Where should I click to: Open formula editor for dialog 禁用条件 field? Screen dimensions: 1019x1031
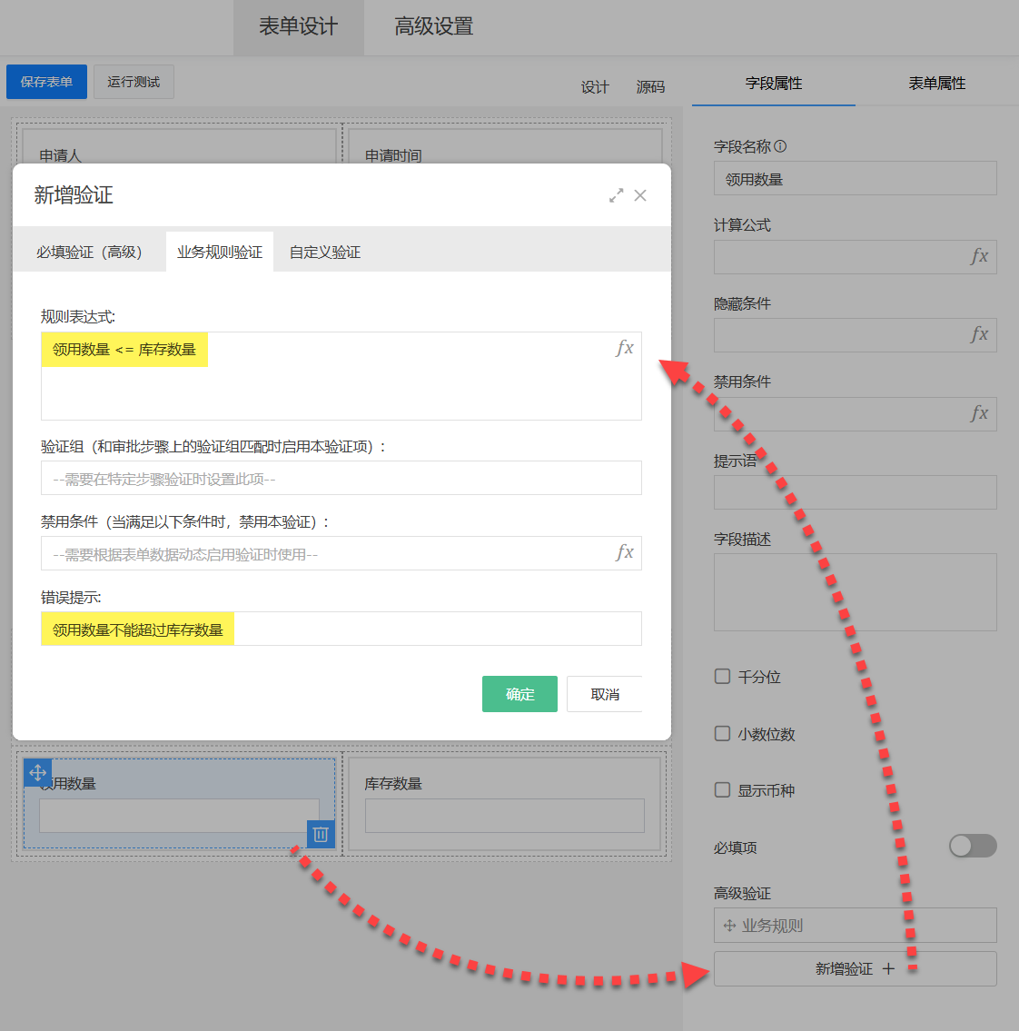[x=625, y=552]
